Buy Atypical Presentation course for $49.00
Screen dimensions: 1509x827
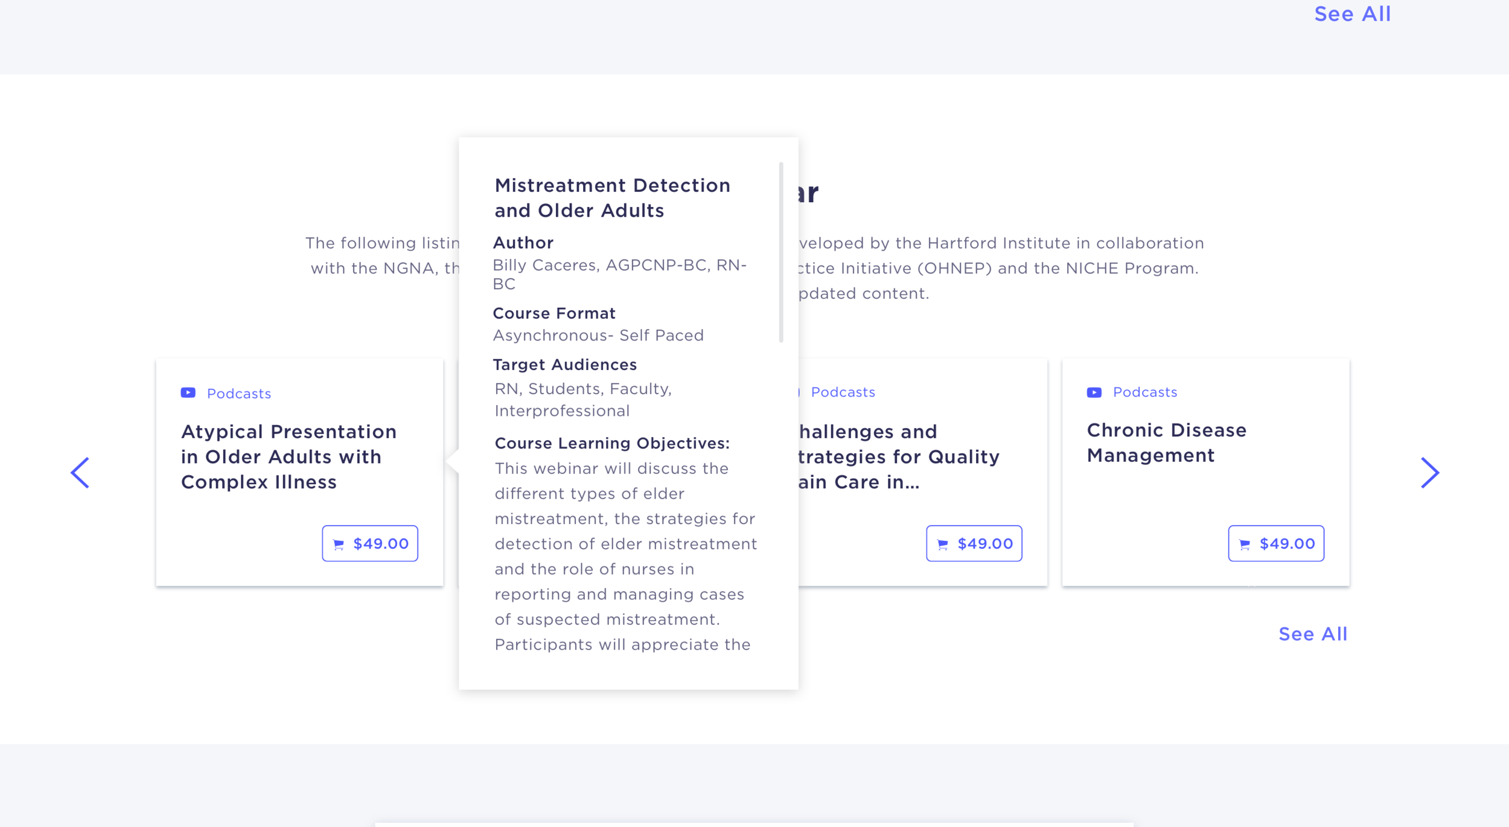(370, 543)
